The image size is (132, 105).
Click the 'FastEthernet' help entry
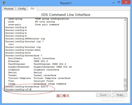(17, 64)
